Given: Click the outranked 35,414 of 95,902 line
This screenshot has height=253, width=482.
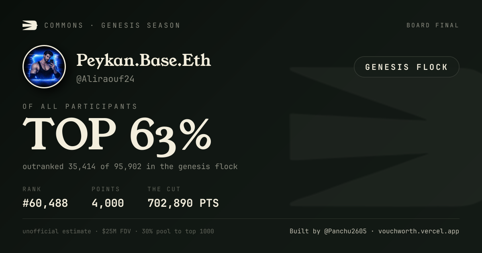Looking at the screenshot, I should [x=130, y=166].
